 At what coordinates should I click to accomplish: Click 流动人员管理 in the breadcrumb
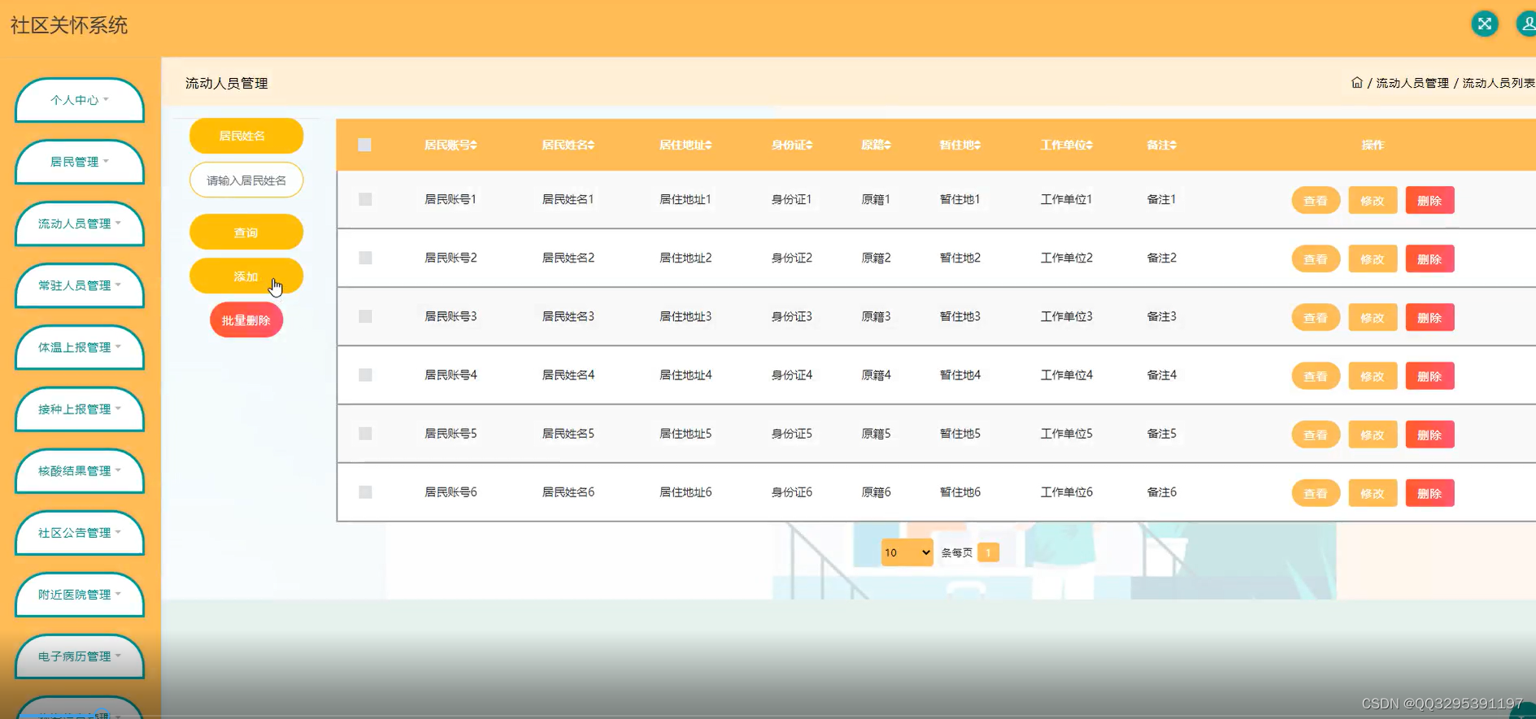coord(1412,83)
